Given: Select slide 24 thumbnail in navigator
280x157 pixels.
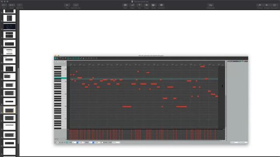Looking at the screenshot, I should coord(9,93).
